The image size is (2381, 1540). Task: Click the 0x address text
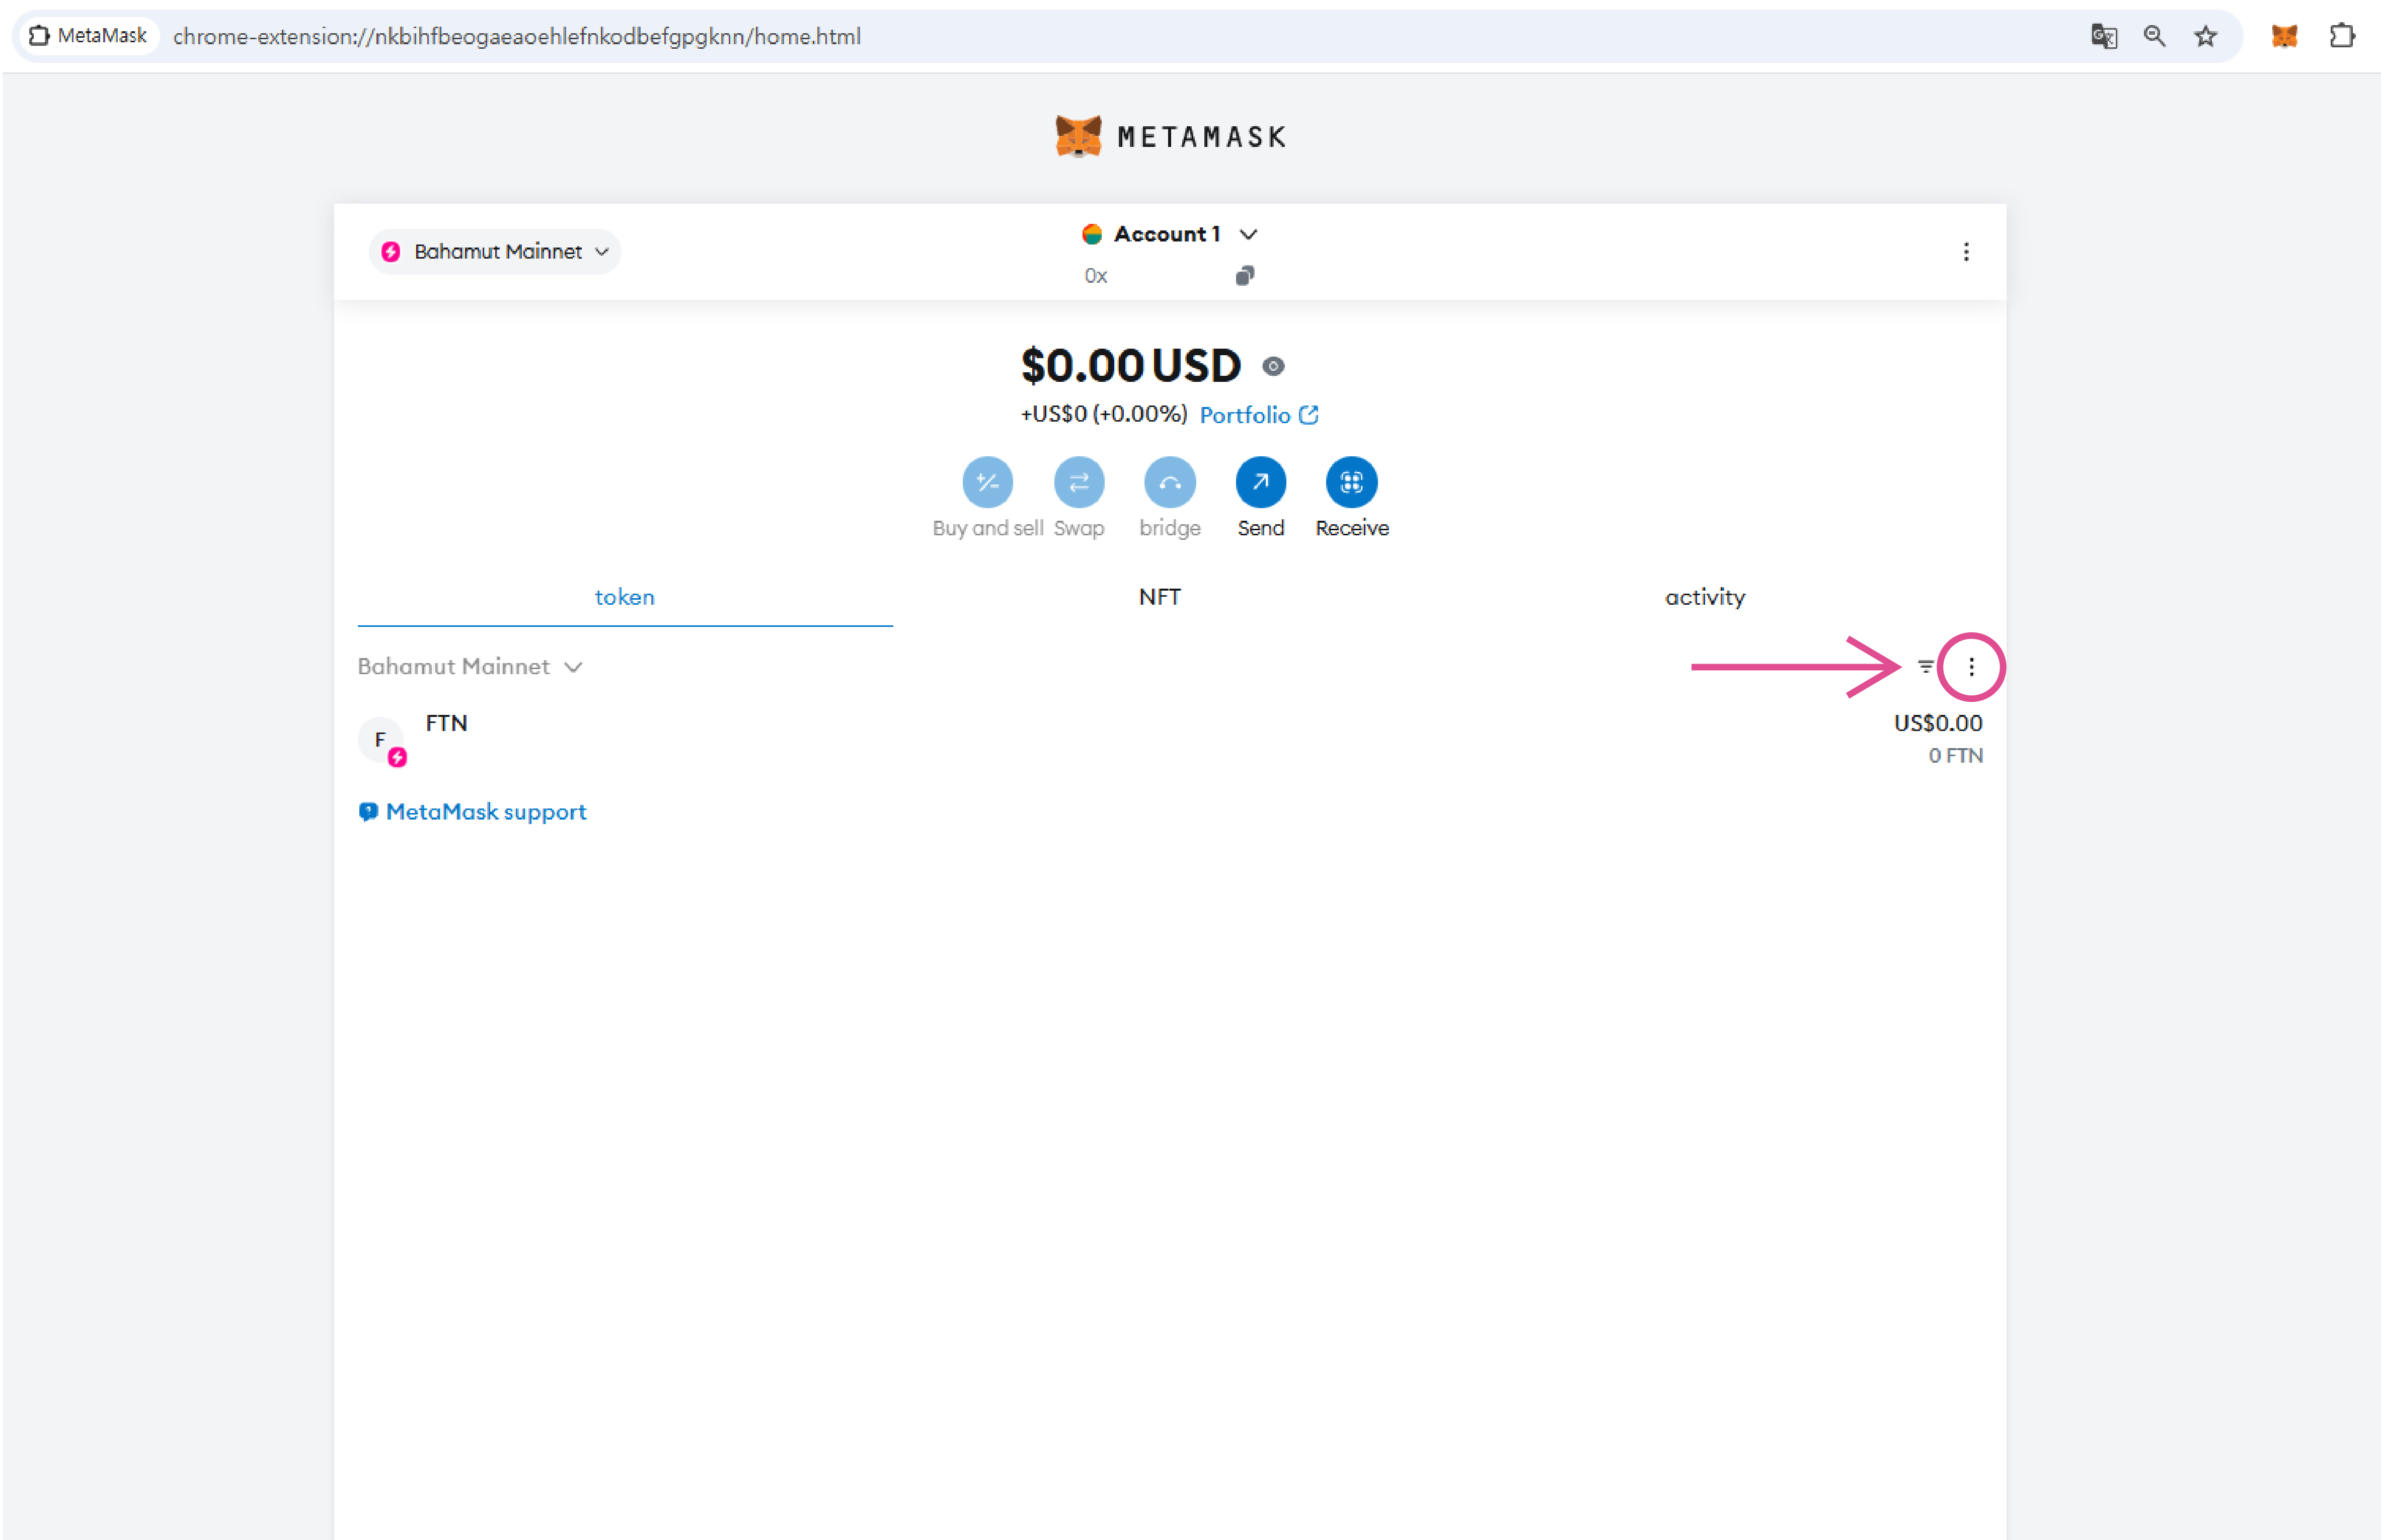(1096, 276)
